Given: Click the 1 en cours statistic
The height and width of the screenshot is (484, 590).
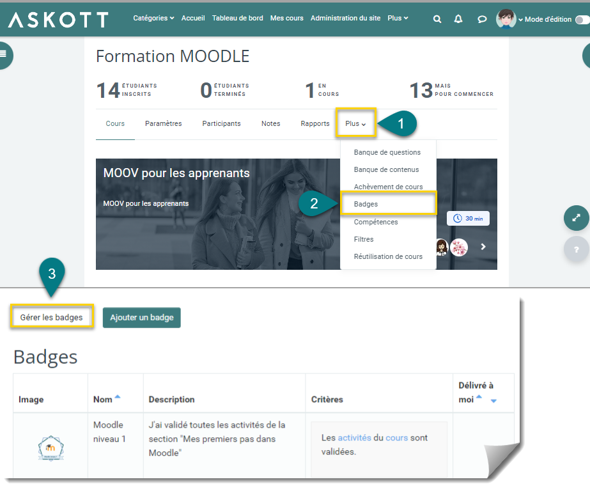Looking at the screenshot, I should [x=322, y=90].
